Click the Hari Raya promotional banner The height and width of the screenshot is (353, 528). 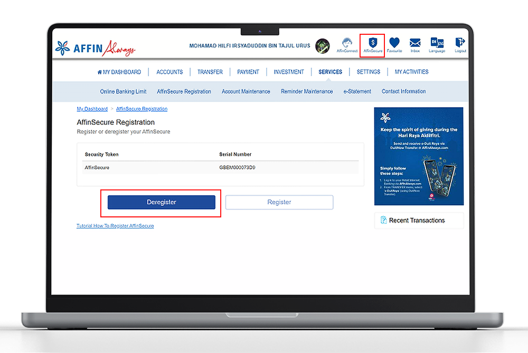tap(419, 156)
